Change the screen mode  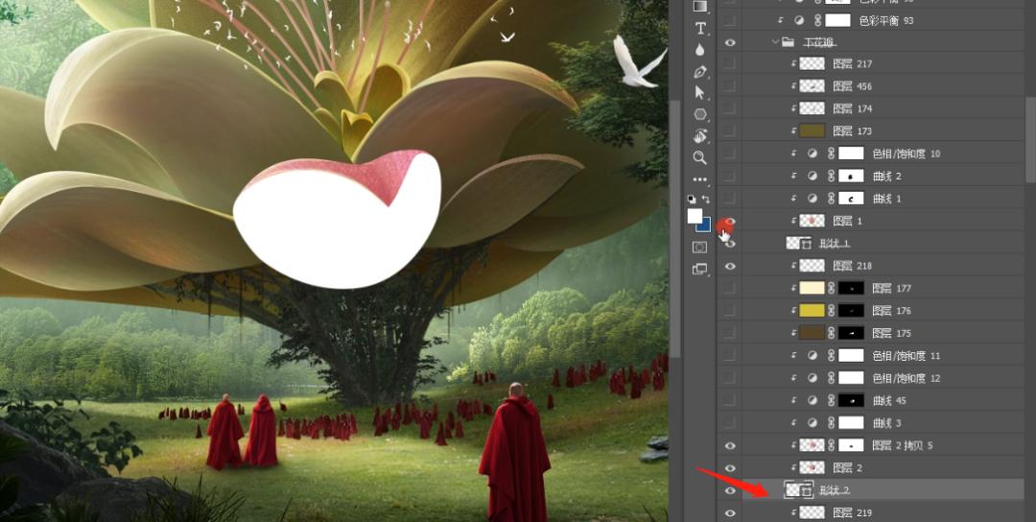(x=700, y=269)
